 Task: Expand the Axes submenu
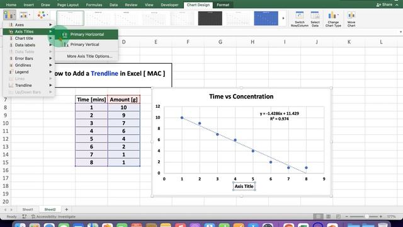pos(28,25)
